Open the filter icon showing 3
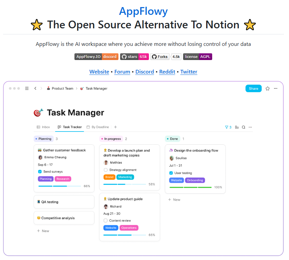 (x=228, y=127)
